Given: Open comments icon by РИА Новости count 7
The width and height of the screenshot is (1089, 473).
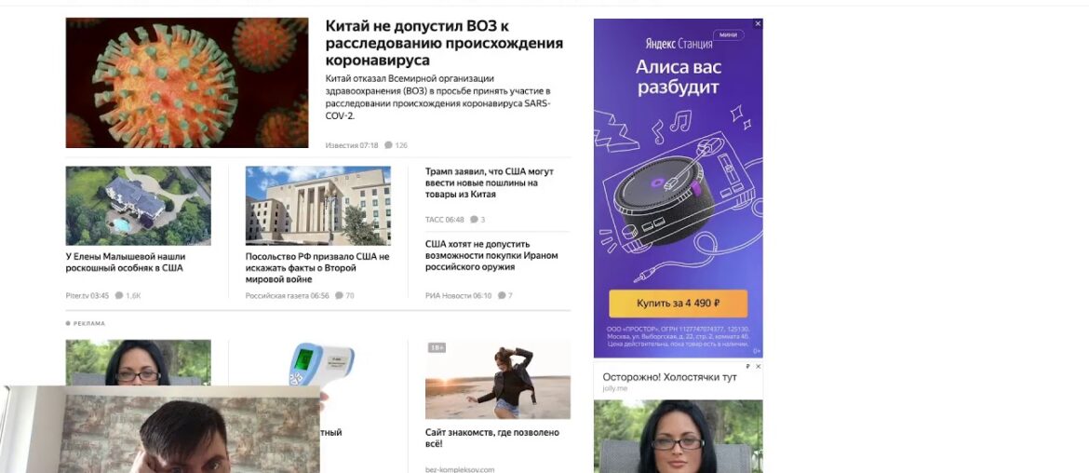Looking at the screenshot, I should pyautogui.click(x=502, y=295).
